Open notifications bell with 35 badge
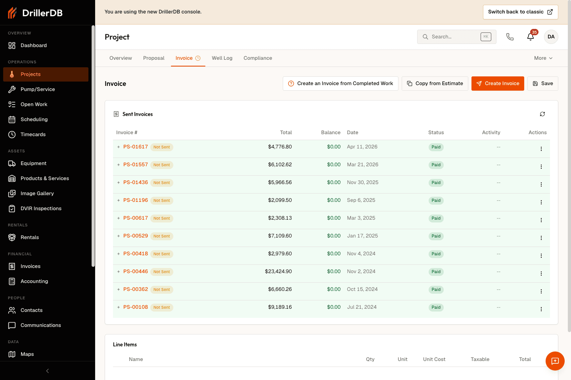 tap(531, 37)
